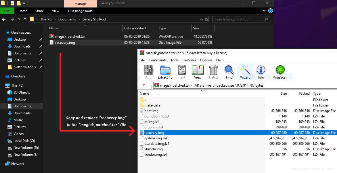Open Customize Quick Access Toolbar dropdown
The width and height of the screenshot is (337, 173).
[x=24, y=3]
